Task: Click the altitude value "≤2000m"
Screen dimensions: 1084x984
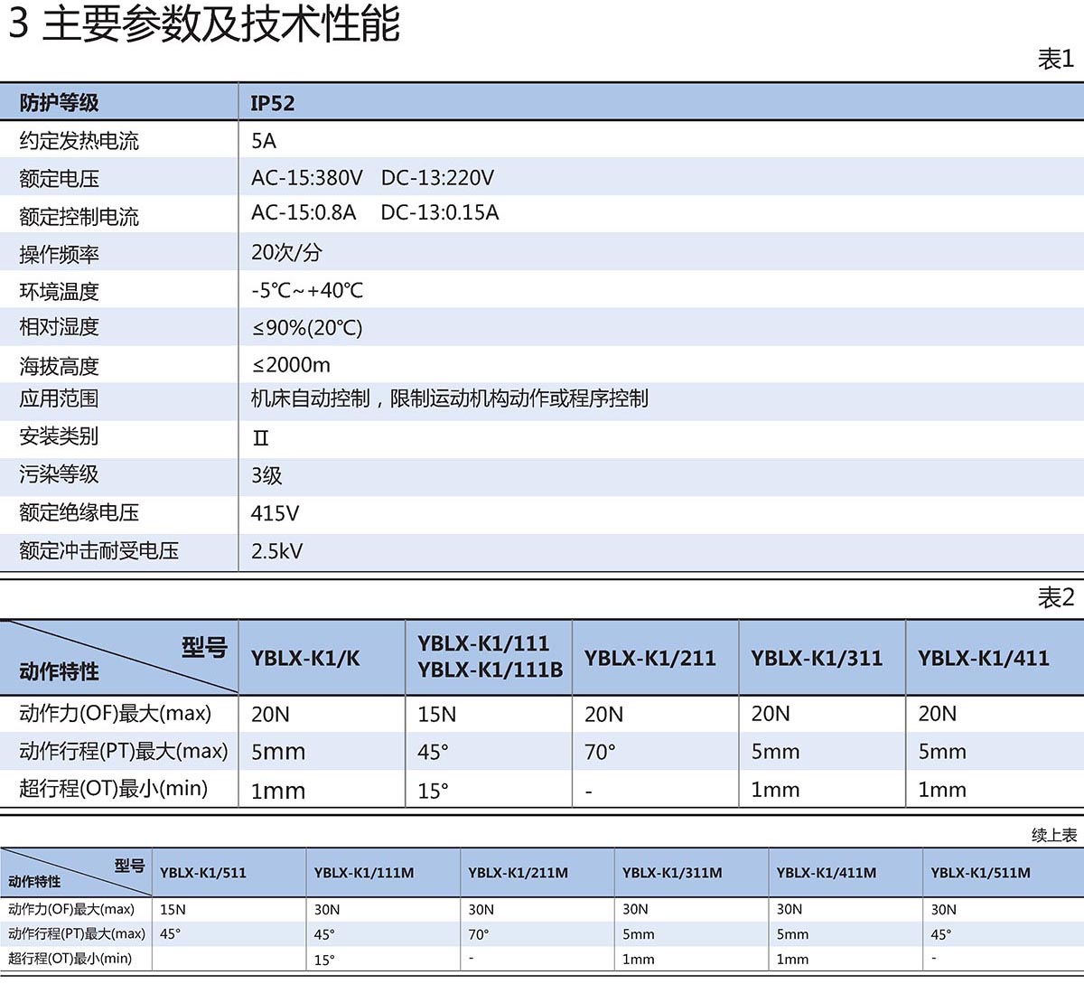Action: tap(291, 365)
